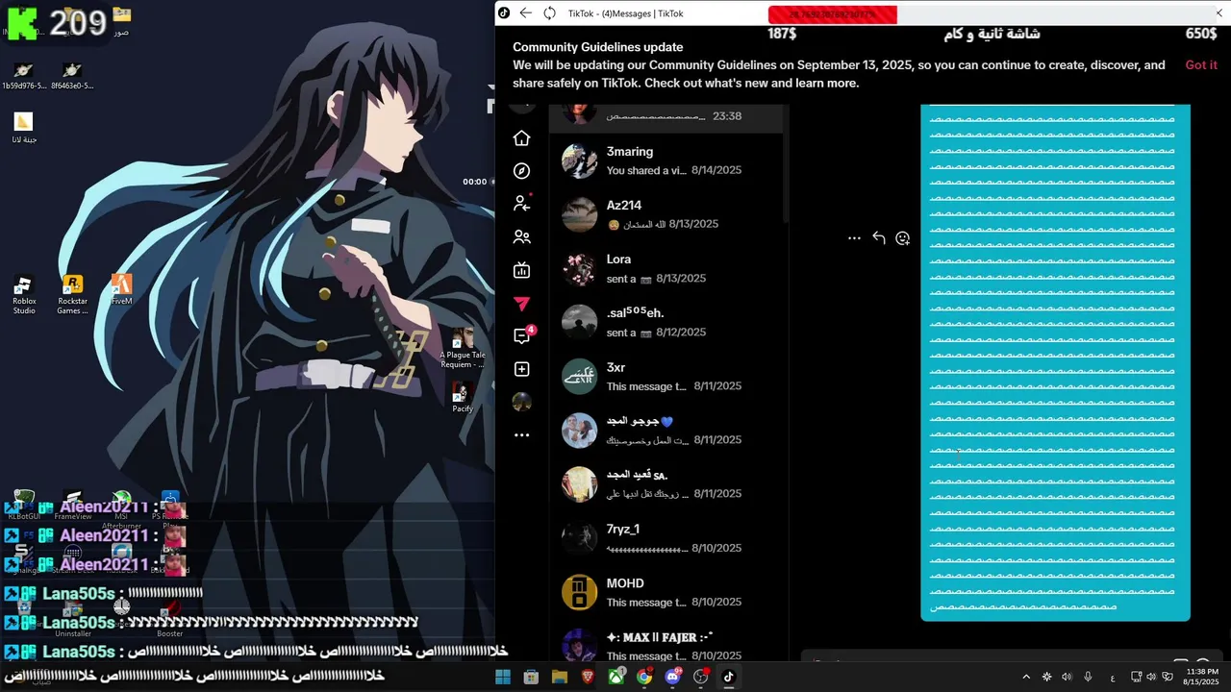This screenshot has height=692, width=1231.
Task: Open the 8f6463e0 desktop file
Action: click(72, 75)
